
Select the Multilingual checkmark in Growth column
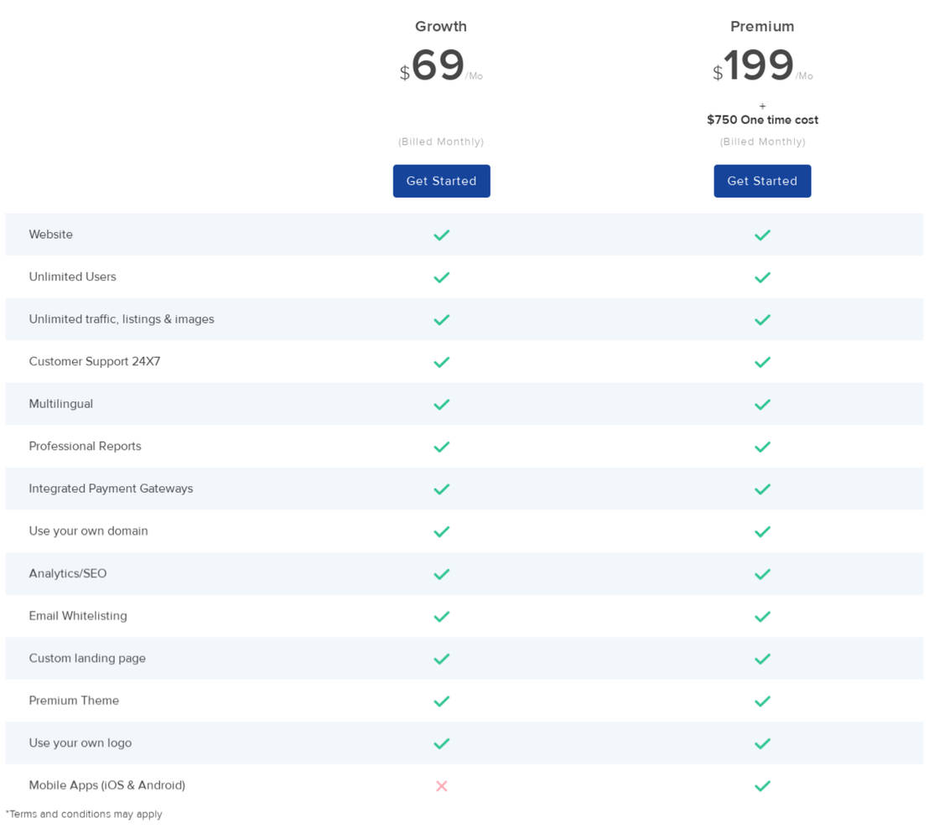tap(441, 404)
